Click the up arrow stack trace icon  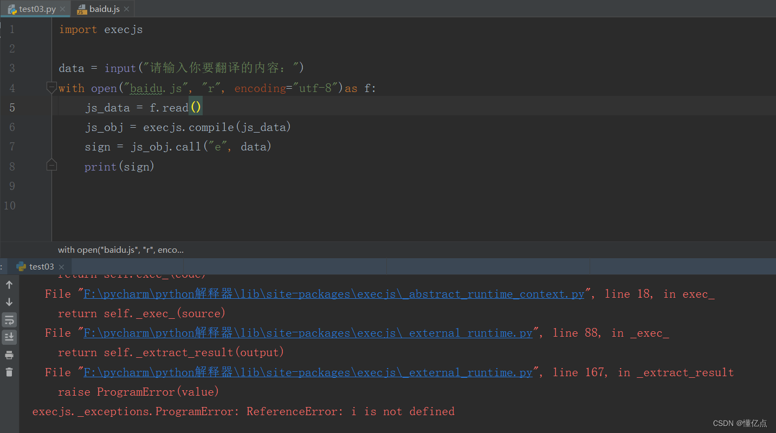click(9, 285)
